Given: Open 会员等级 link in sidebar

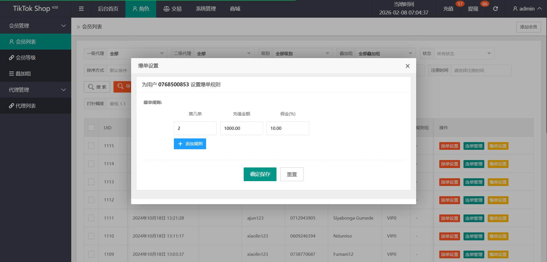Looking at the screenshot, I should [x=26, y=58].
